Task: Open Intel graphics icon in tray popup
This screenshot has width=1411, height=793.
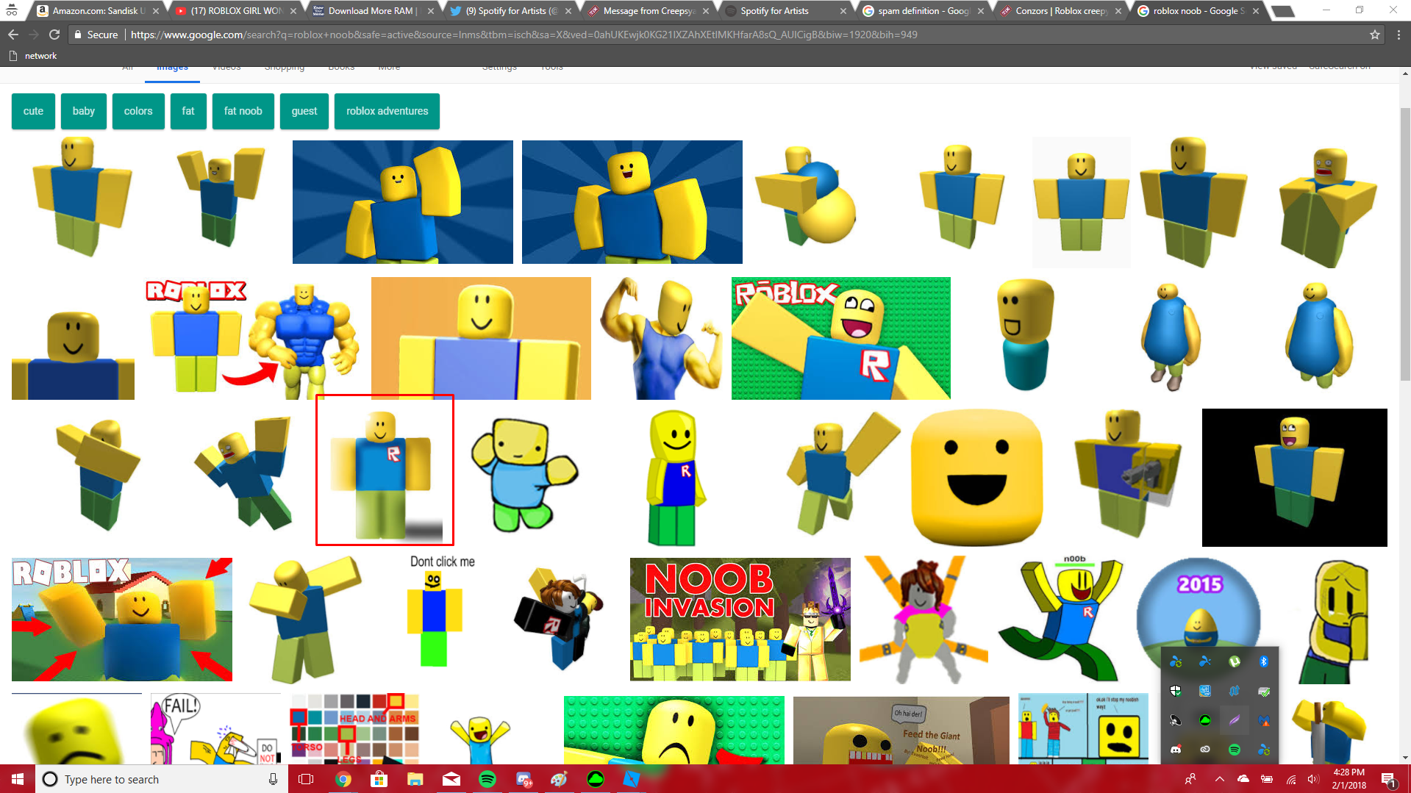Action: [1205, 691]
